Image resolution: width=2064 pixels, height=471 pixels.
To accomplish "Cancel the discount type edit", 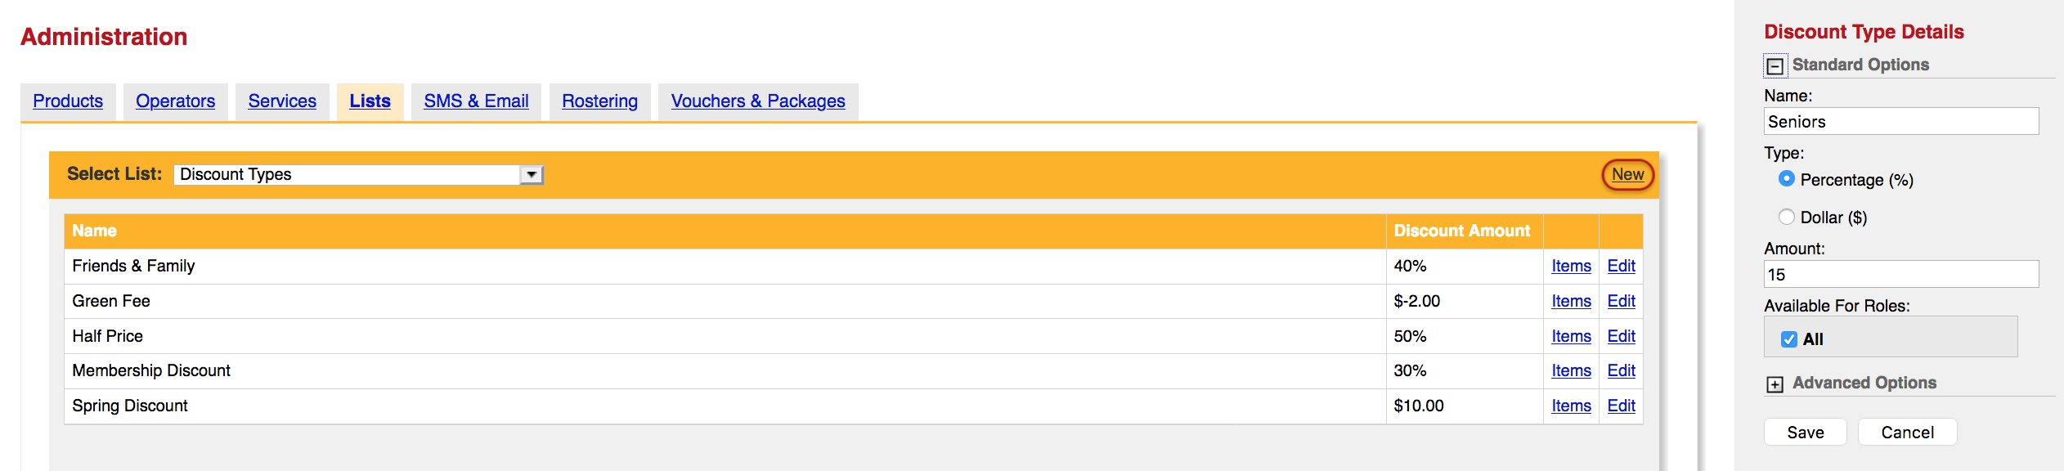I will pyautogui.click(x=1907, y=433).
